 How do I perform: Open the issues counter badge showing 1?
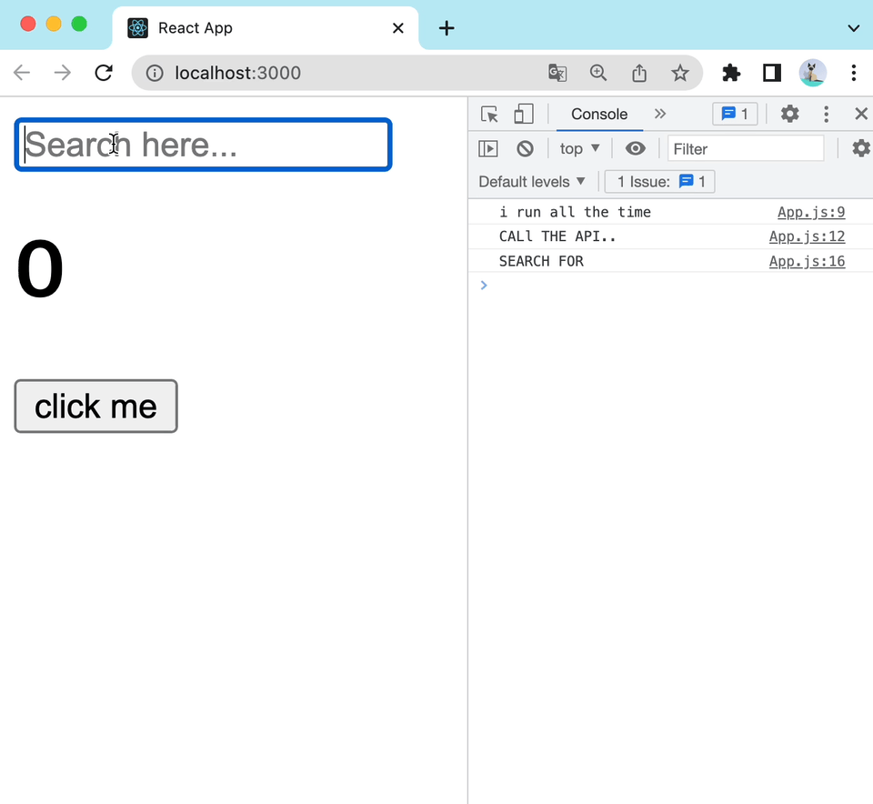pyautogui.click(x=735, y=114)
